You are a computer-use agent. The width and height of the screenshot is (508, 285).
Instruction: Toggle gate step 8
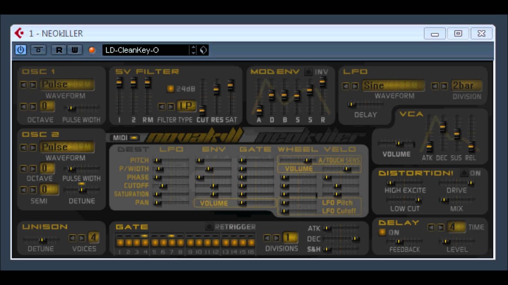[180, 243]
